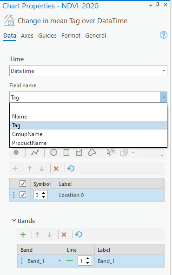Open pane options menu arrow

point(151,6)
